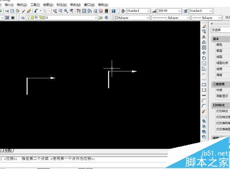Select the Trim tool
230x169 pixels.
tap(204, 74)
